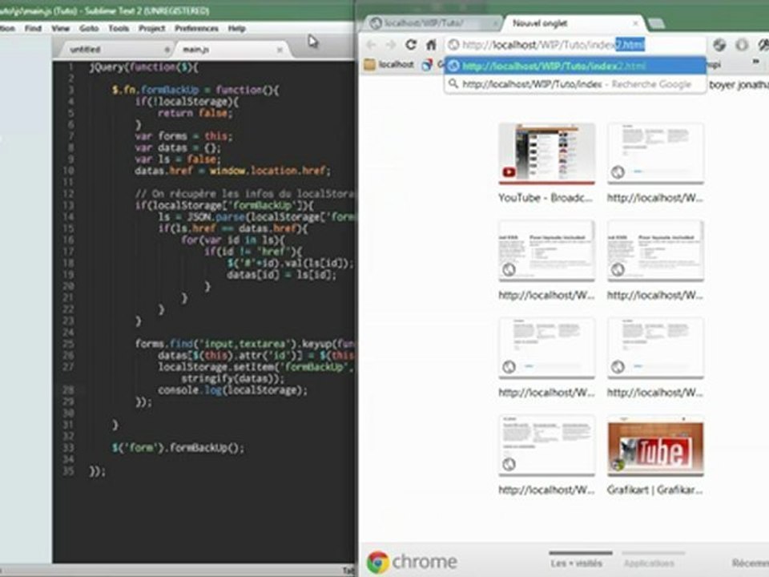This screenshot has width=769, height=577.
Task: Click line number 35 in the gutter
Action: coord(68,471)
